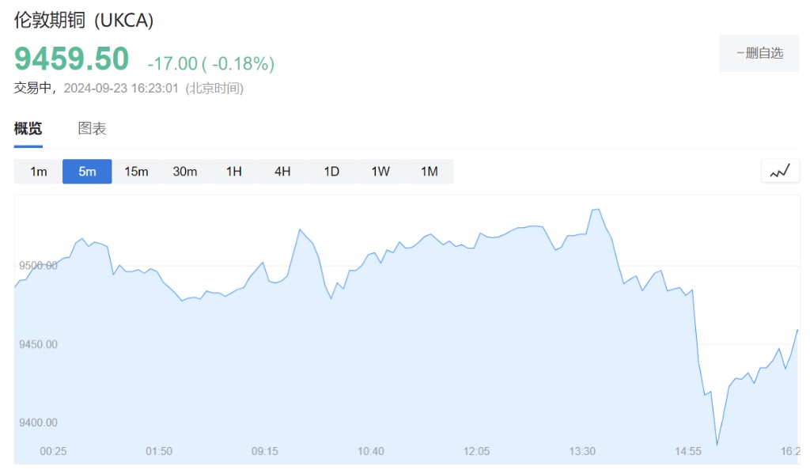Screen dimensions: 810x470
Task: Click the chart peak near 13:30
Action: 596,210
